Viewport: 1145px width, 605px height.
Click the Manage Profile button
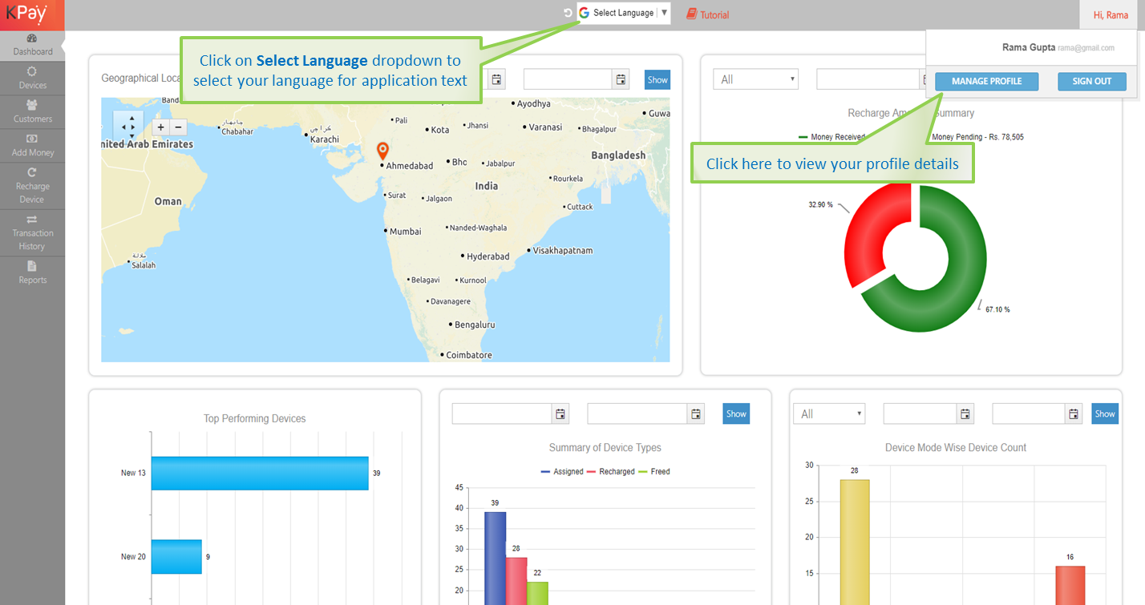coord(986,82)
